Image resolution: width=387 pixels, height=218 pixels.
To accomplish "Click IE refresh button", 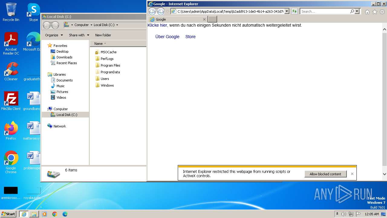I will (x=294, y=12).
